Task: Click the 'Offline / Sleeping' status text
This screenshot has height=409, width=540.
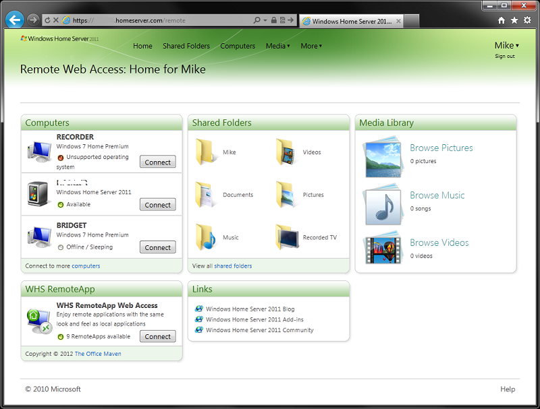Action: (x=90, y=247)
